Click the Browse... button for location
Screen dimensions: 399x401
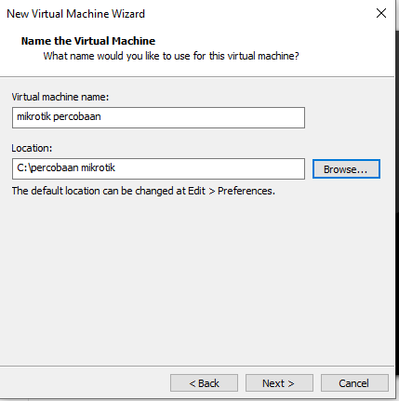coord(346,169)
